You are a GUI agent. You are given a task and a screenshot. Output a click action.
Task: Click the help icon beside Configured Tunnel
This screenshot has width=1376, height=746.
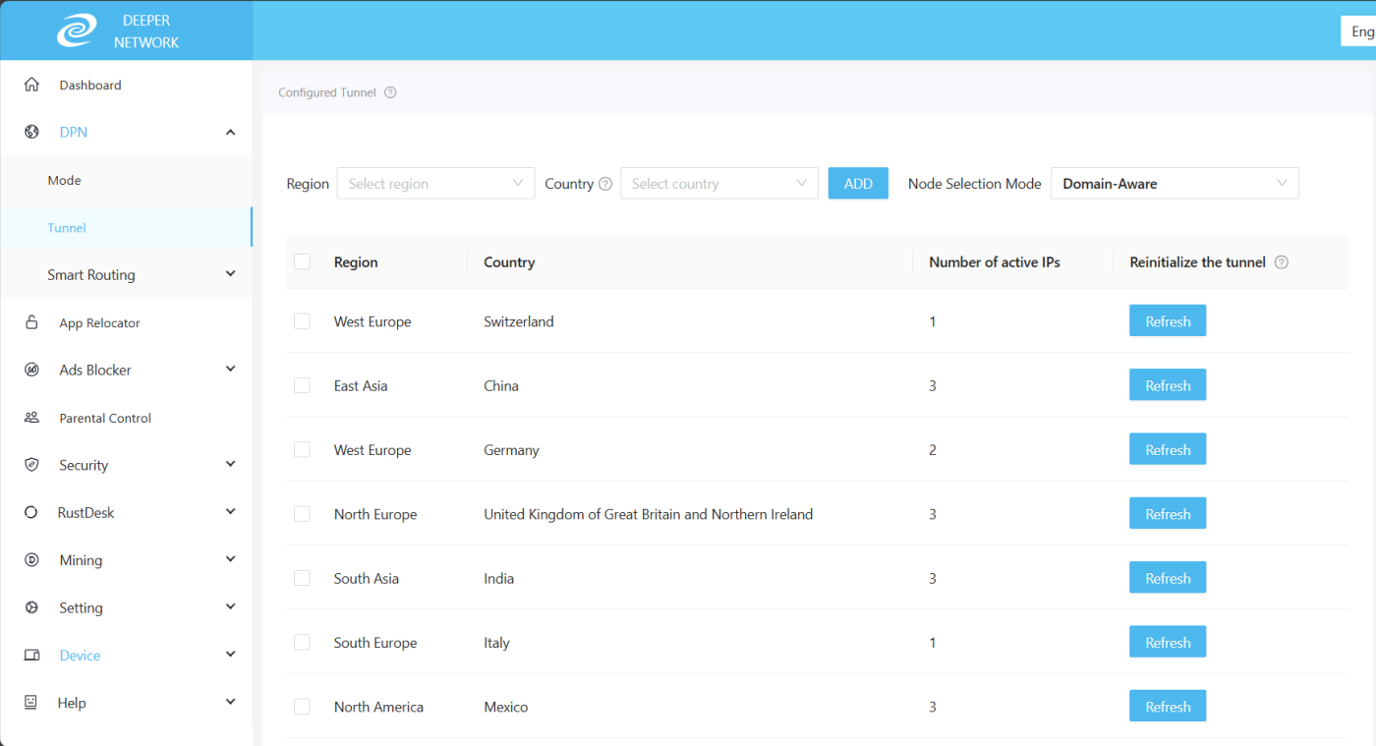pyautogui.click(x=390, y=93)
